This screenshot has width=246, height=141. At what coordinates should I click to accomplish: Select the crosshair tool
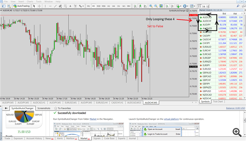39,6
